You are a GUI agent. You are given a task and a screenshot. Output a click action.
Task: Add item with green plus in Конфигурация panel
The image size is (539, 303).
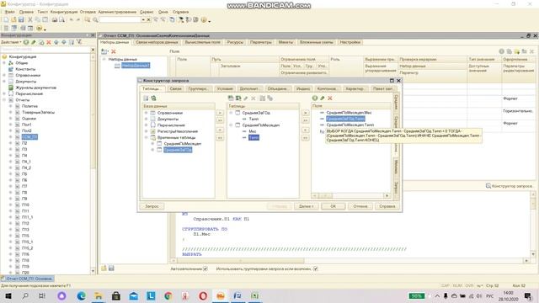(x=26, y=42)
